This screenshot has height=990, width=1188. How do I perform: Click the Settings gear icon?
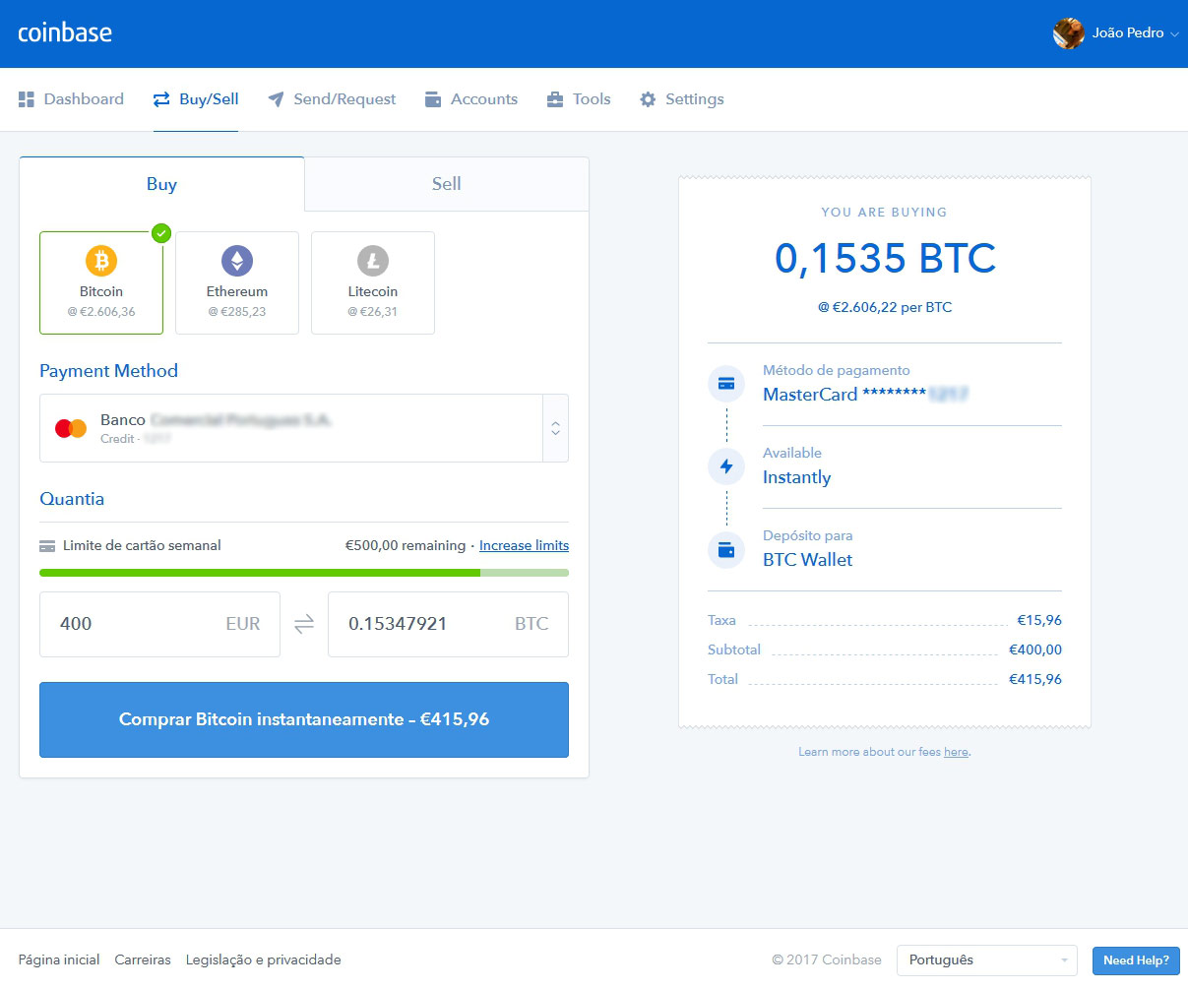[x=648, y=99]
